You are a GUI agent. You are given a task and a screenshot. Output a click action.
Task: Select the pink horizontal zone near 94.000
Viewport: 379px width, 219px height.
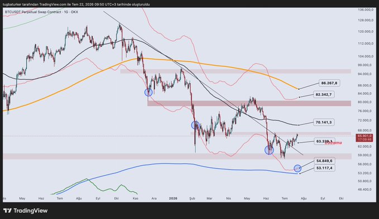(236, 71)
